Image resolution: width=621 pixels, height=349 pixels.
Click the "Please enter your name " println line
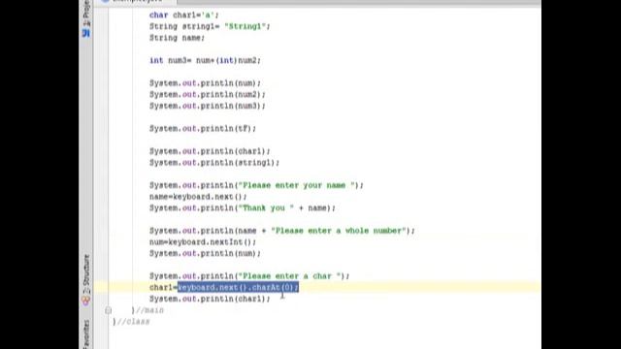pos(256,185)
